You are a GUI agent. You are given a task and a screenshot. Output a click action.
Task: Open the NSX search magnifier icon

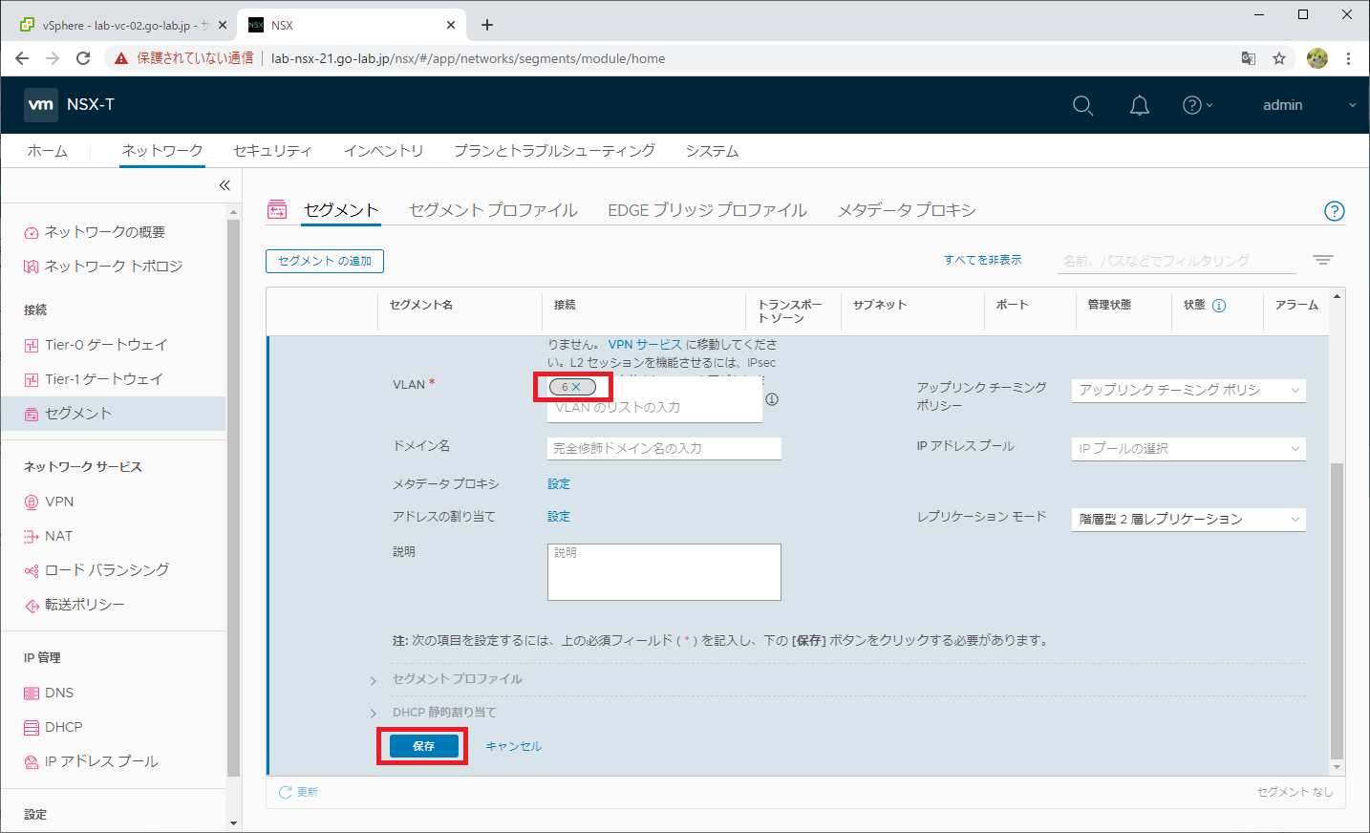[x=1082, y=105]
